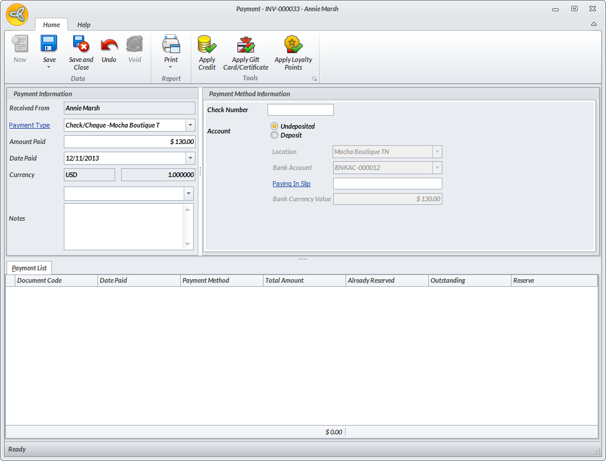This screenshot has height=461, width=606.
Task: Click Apply Loyalty Points icon
Action: point(293,45)
